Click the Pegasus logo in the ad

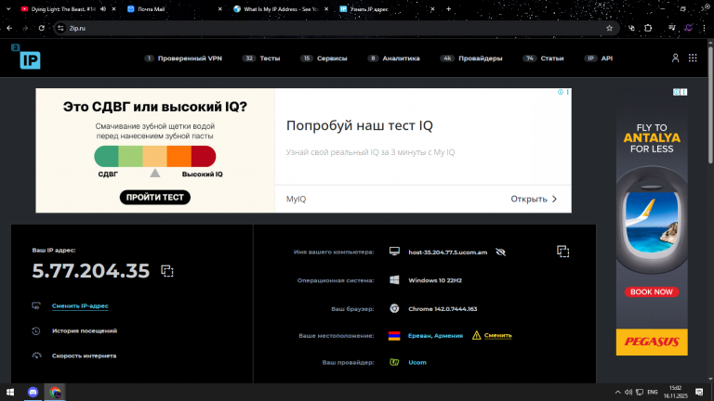pyautogui.click(x=652, y=342)
